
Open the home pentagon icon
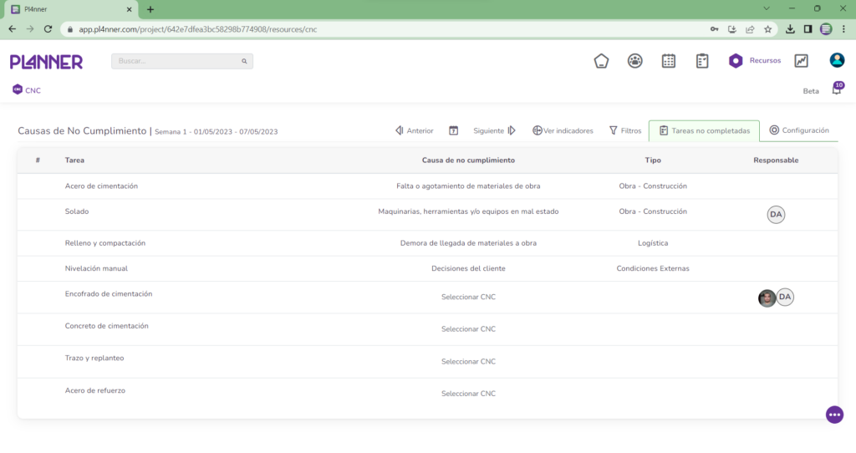tap(601, 60)
